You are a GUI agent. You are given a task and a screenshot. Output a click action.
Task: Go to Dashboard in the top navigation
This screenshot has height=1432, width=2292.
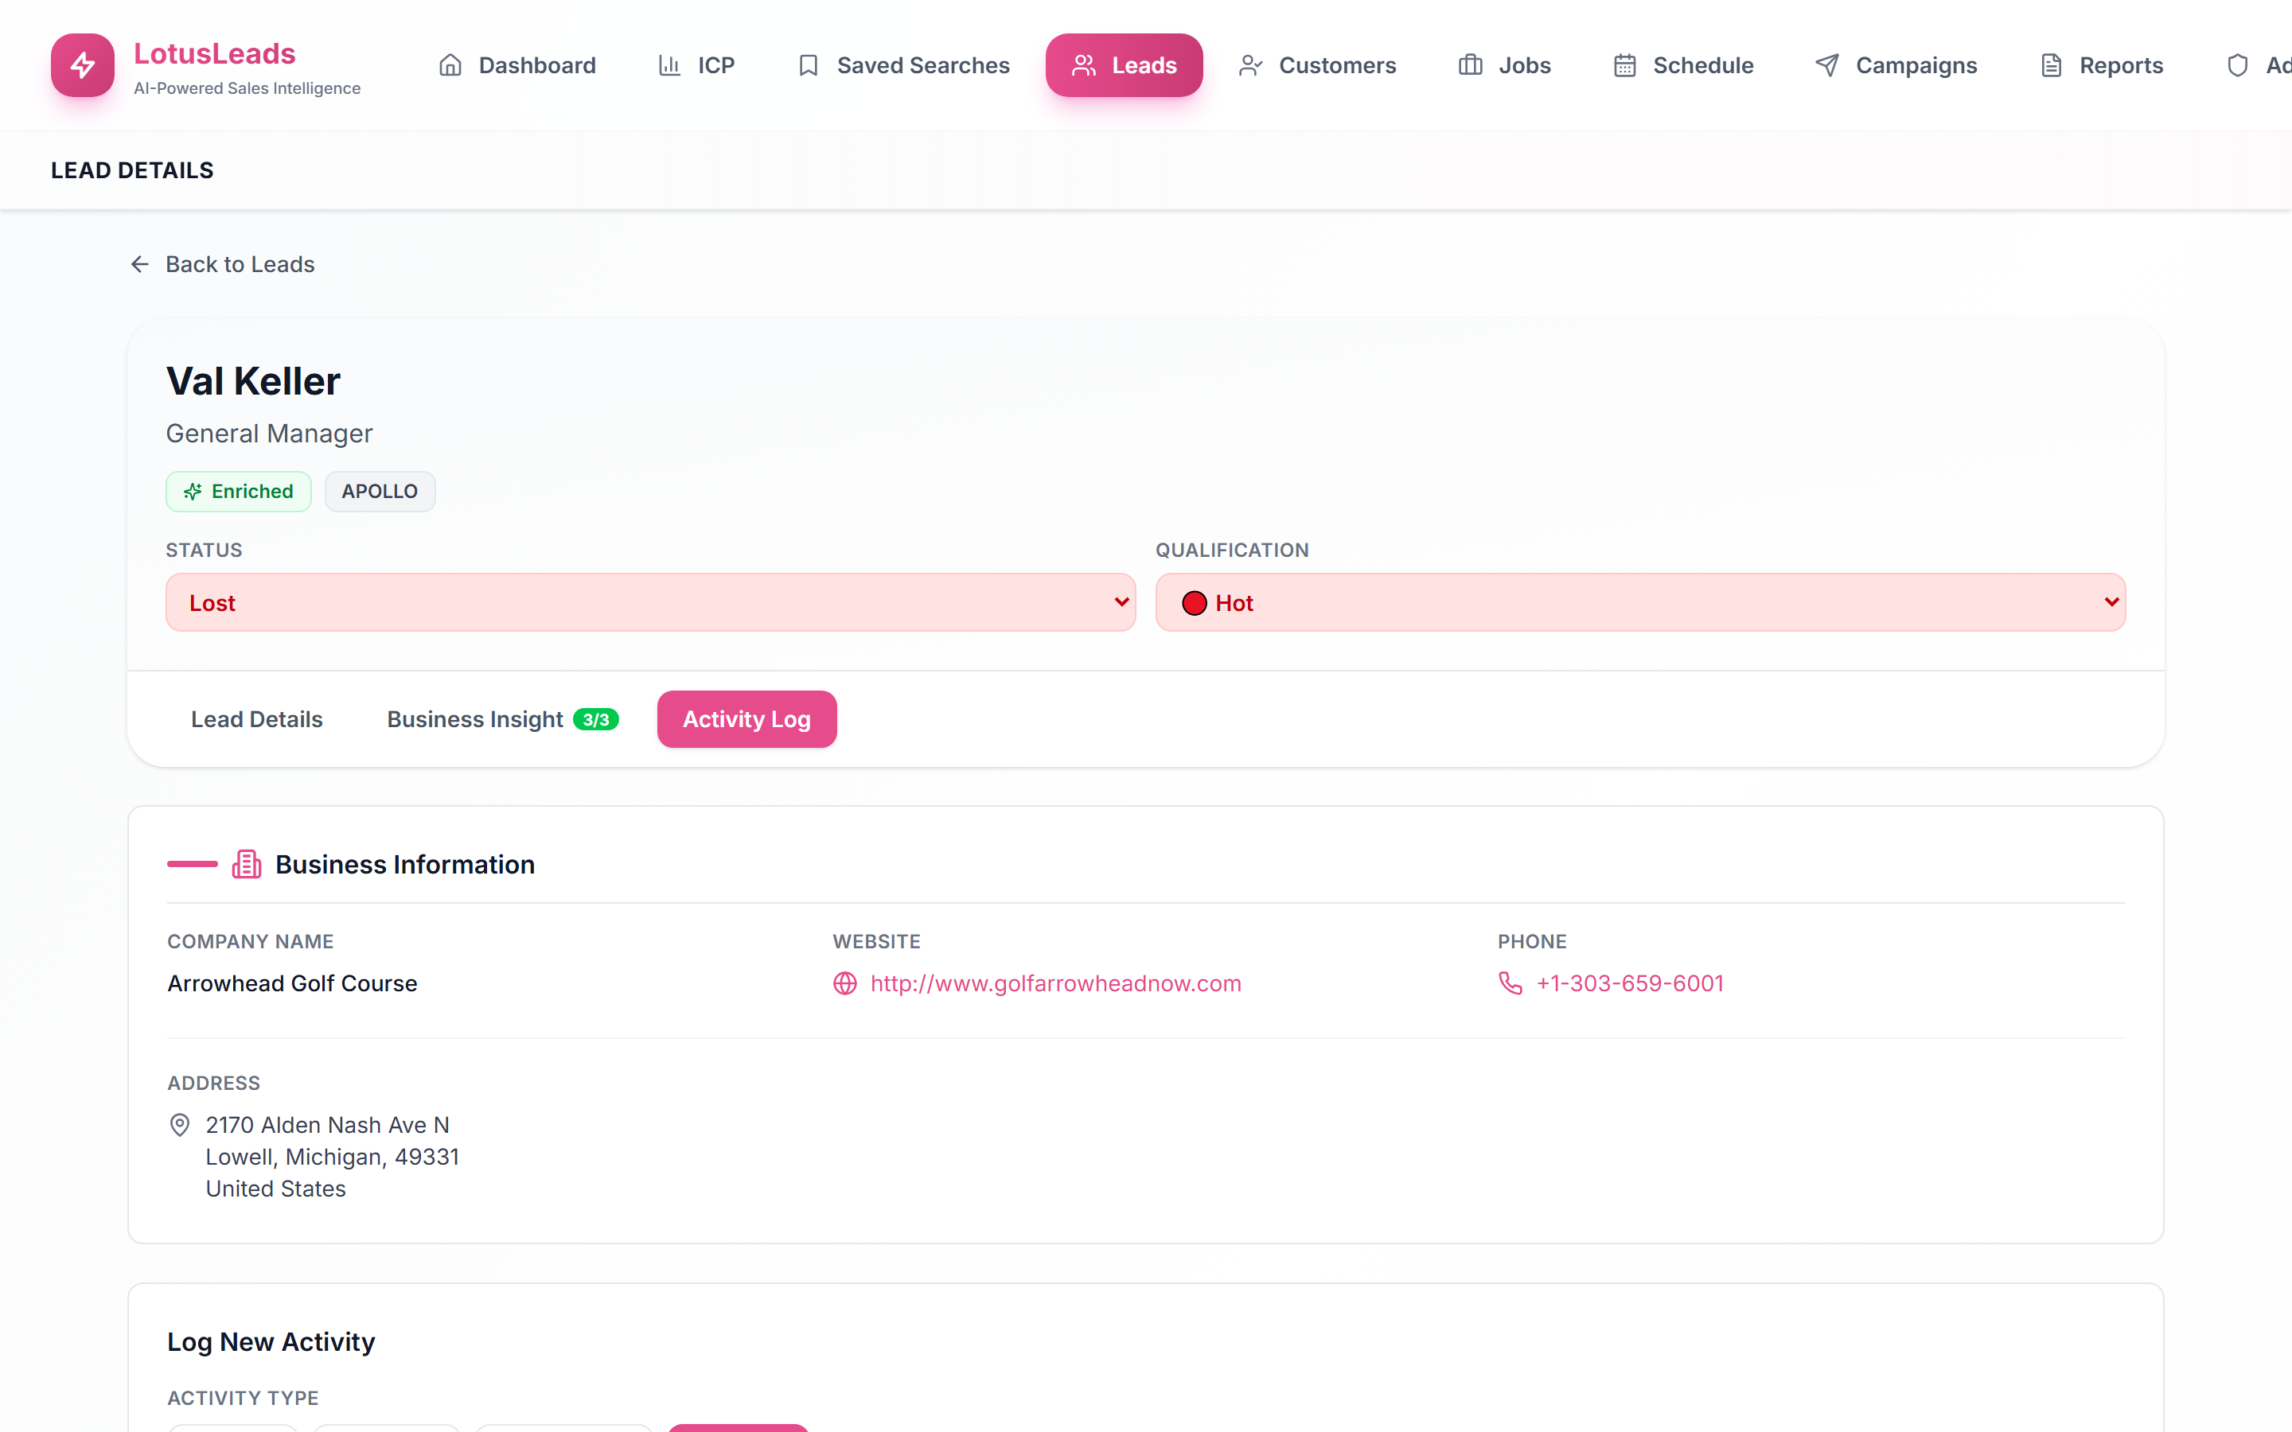[517, 65]
